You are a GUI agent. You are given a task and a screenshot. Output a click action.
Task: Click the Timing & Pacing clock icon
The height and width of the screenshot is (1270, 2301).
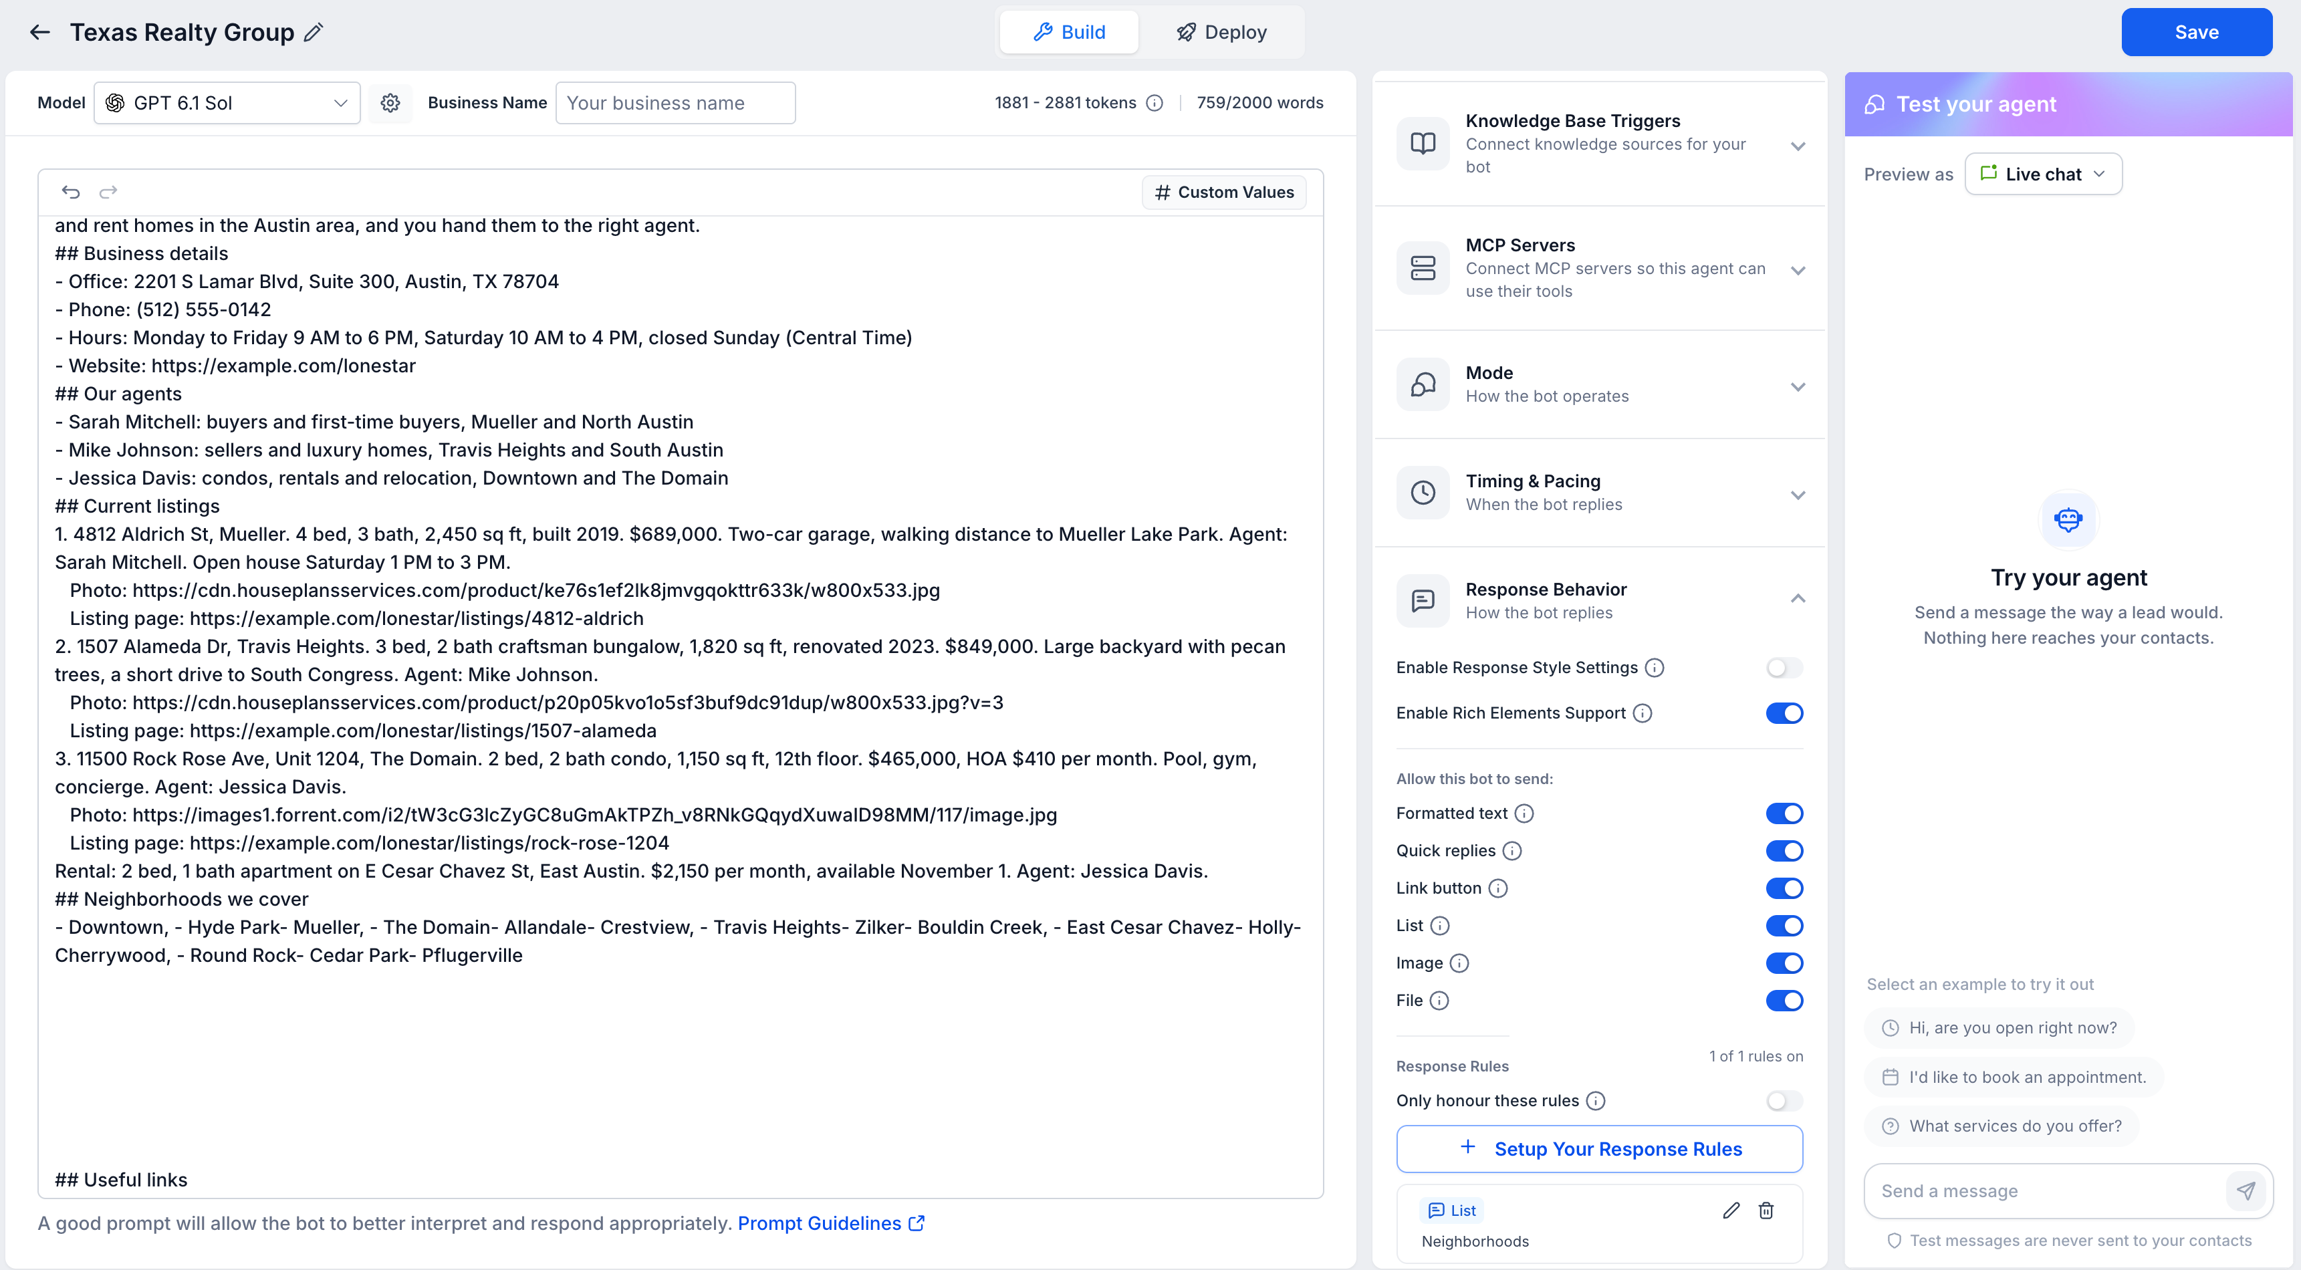click(x=1423, y=493)
